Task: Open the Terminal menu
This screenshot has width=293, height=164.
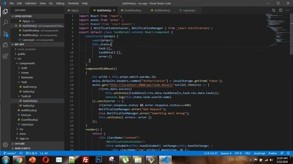Action: pos(73,3)
